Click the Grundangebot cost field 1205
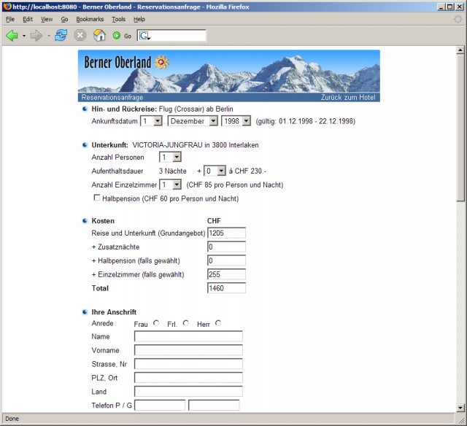 227,233
